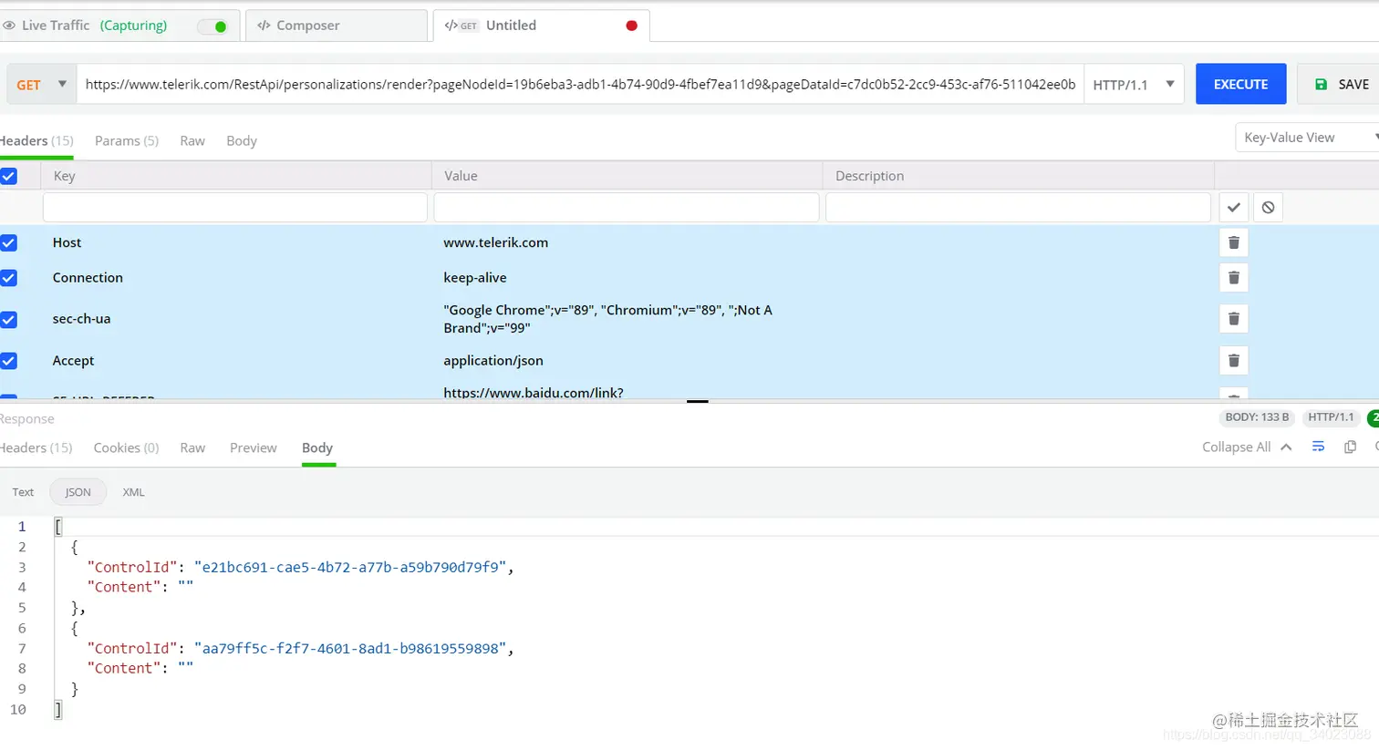Delete the Accept header row
The width and height of the screenshot is (1379, 750).
pyautogui.click(x=1234, y=361)
